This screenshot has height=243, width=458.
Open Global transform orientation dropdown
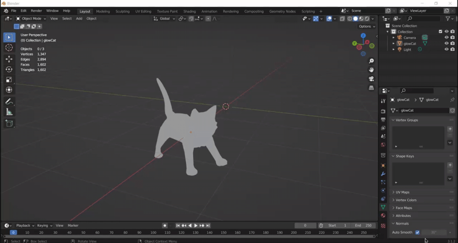click(164, 19)
